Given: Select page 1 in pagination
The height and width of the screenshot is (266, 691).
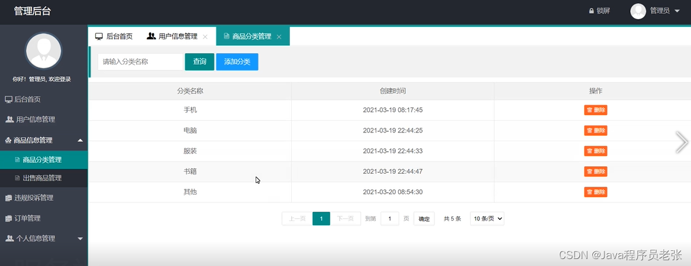Looking at the screenshot, I should tap(322, 219).
